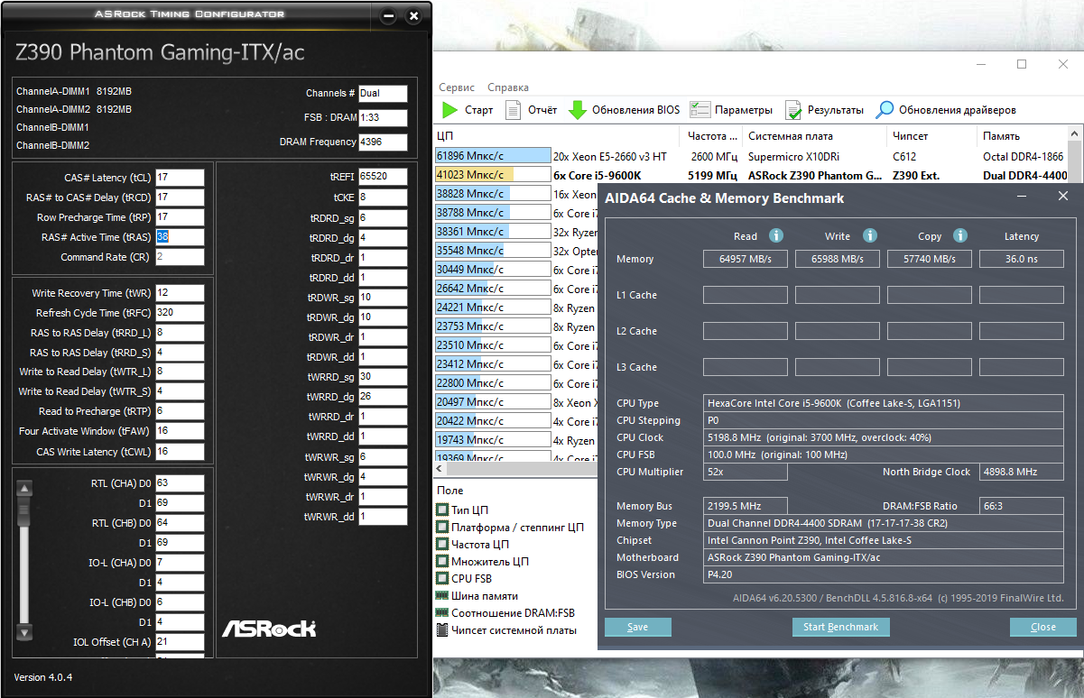
Task: Click the IOL Offset (CH A) field
Action: click(180, 642)
